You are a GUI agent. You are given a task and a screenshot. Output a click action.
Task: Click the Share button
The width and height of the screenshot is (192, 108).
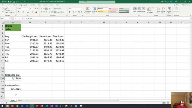[x=176, y=5]
